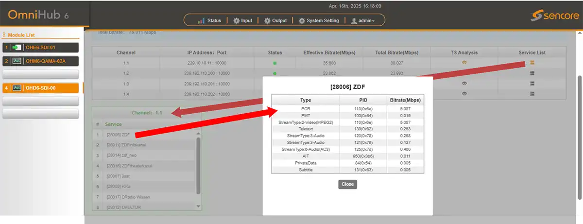Click Total Bitrate value 38.027

tap(397, 63)
